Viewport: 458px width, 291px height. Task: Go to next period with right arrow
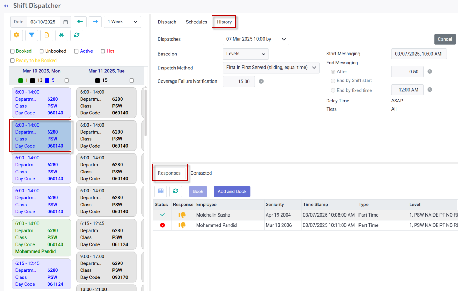95,22
